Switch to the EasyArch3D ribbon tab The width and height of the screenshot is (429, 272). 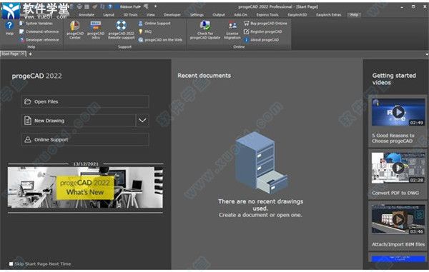point(297,15)
